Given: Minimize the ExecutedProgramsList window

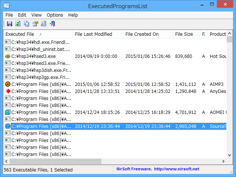Looking at the screenshot, I should pyautogui.click(x=202, y=4).
